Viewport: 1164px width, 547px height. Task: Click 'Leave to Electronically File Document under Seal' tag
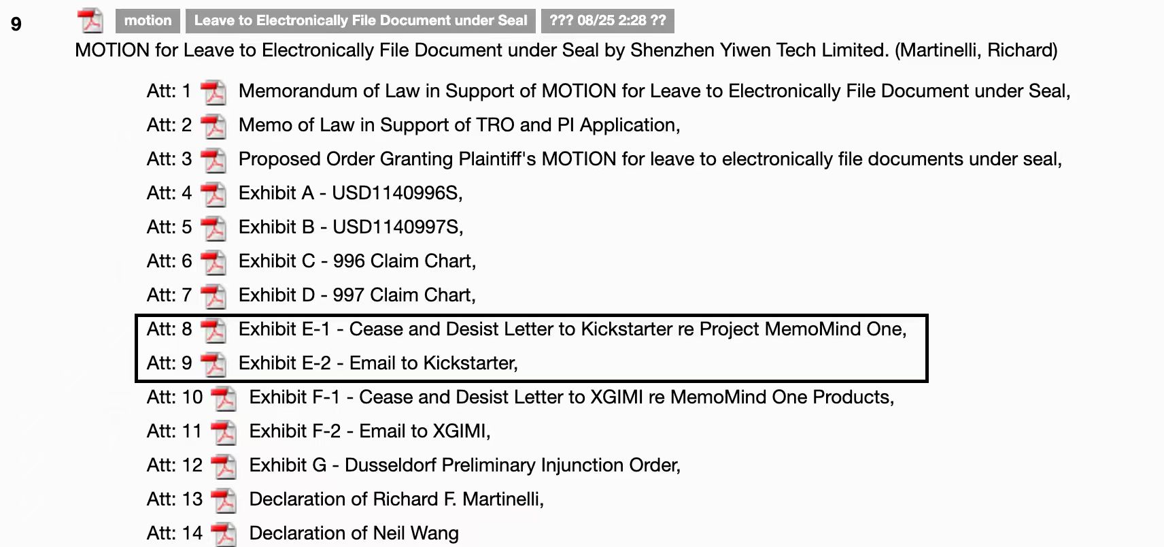[360, 20]
